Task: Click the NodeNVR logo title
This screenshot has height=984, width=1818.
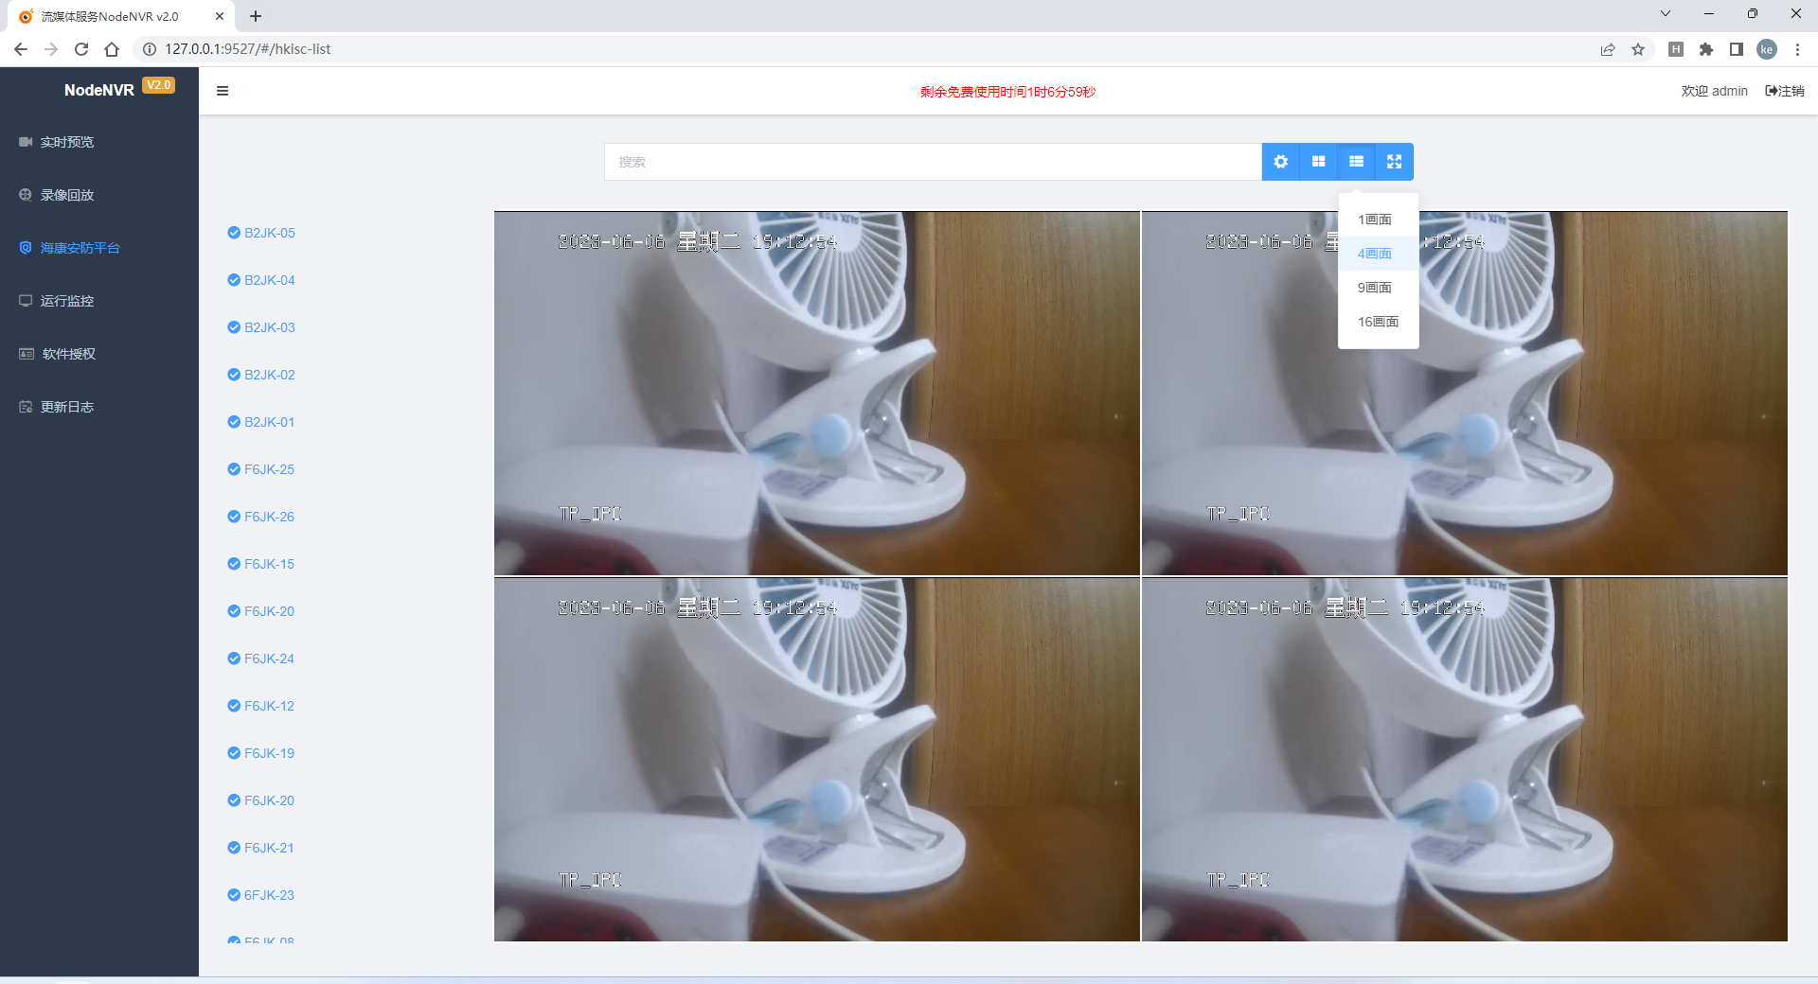Action: pyautogui.click(x=99, y=90)
